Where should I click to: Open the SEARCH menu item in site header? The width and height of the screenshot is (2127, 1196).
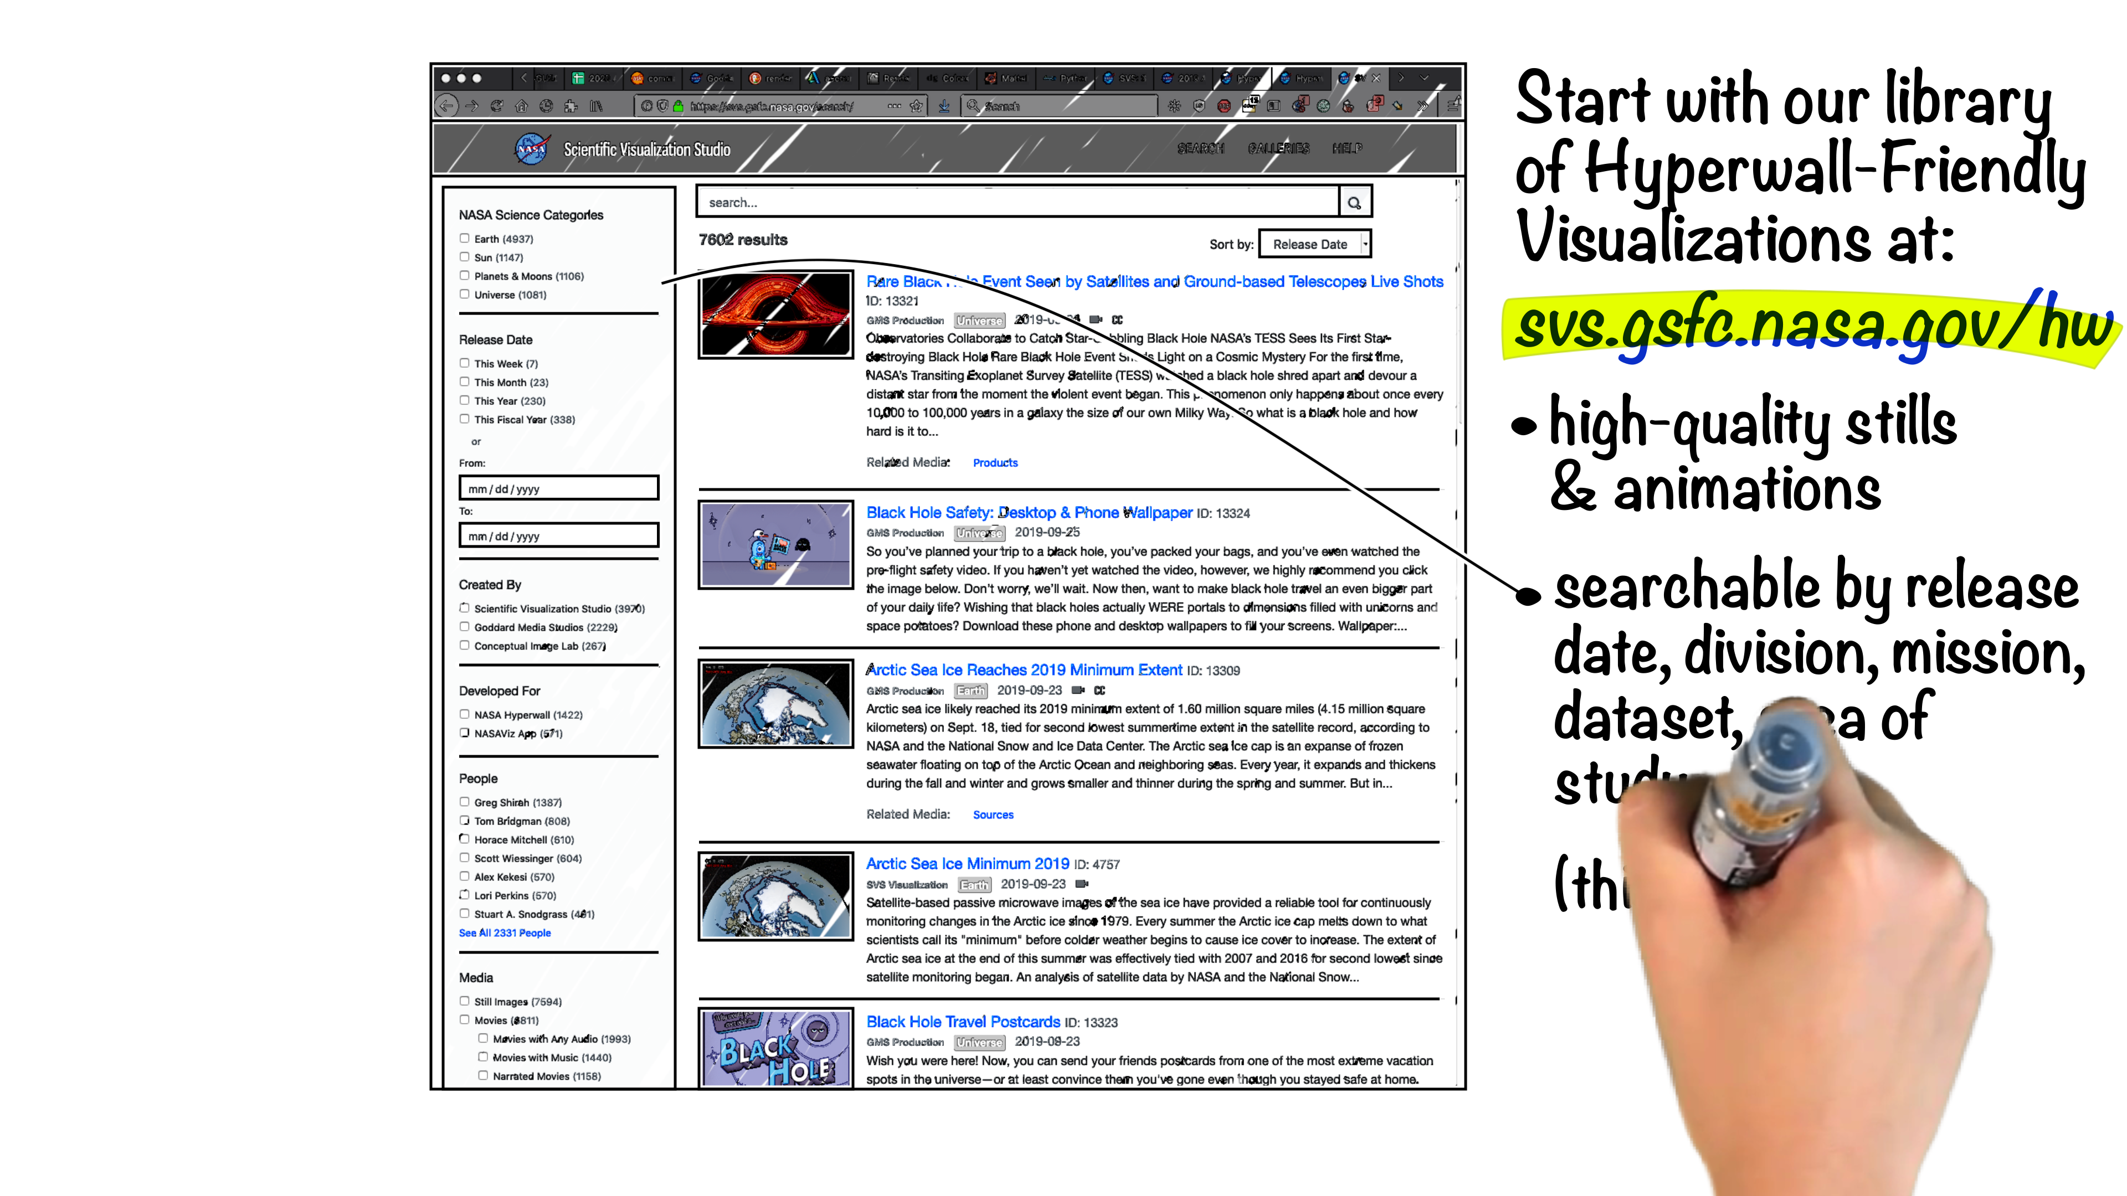1200,148
